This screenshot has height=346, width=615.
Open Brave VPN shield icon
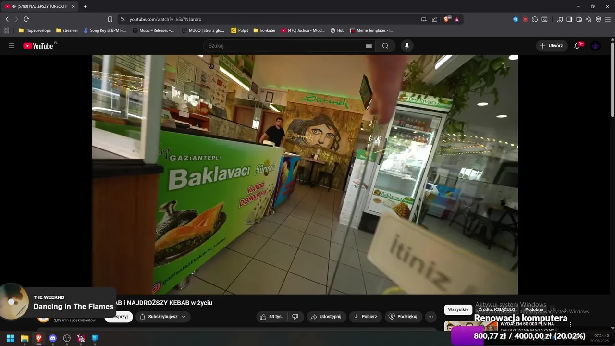pyautogui.click(x=598, y=19)
